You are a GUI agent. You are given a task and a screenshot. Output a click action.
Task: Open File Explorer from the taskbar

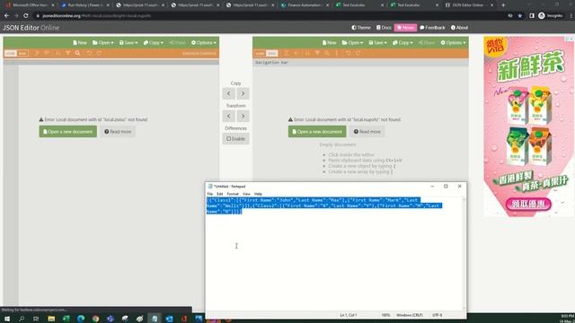51,319
